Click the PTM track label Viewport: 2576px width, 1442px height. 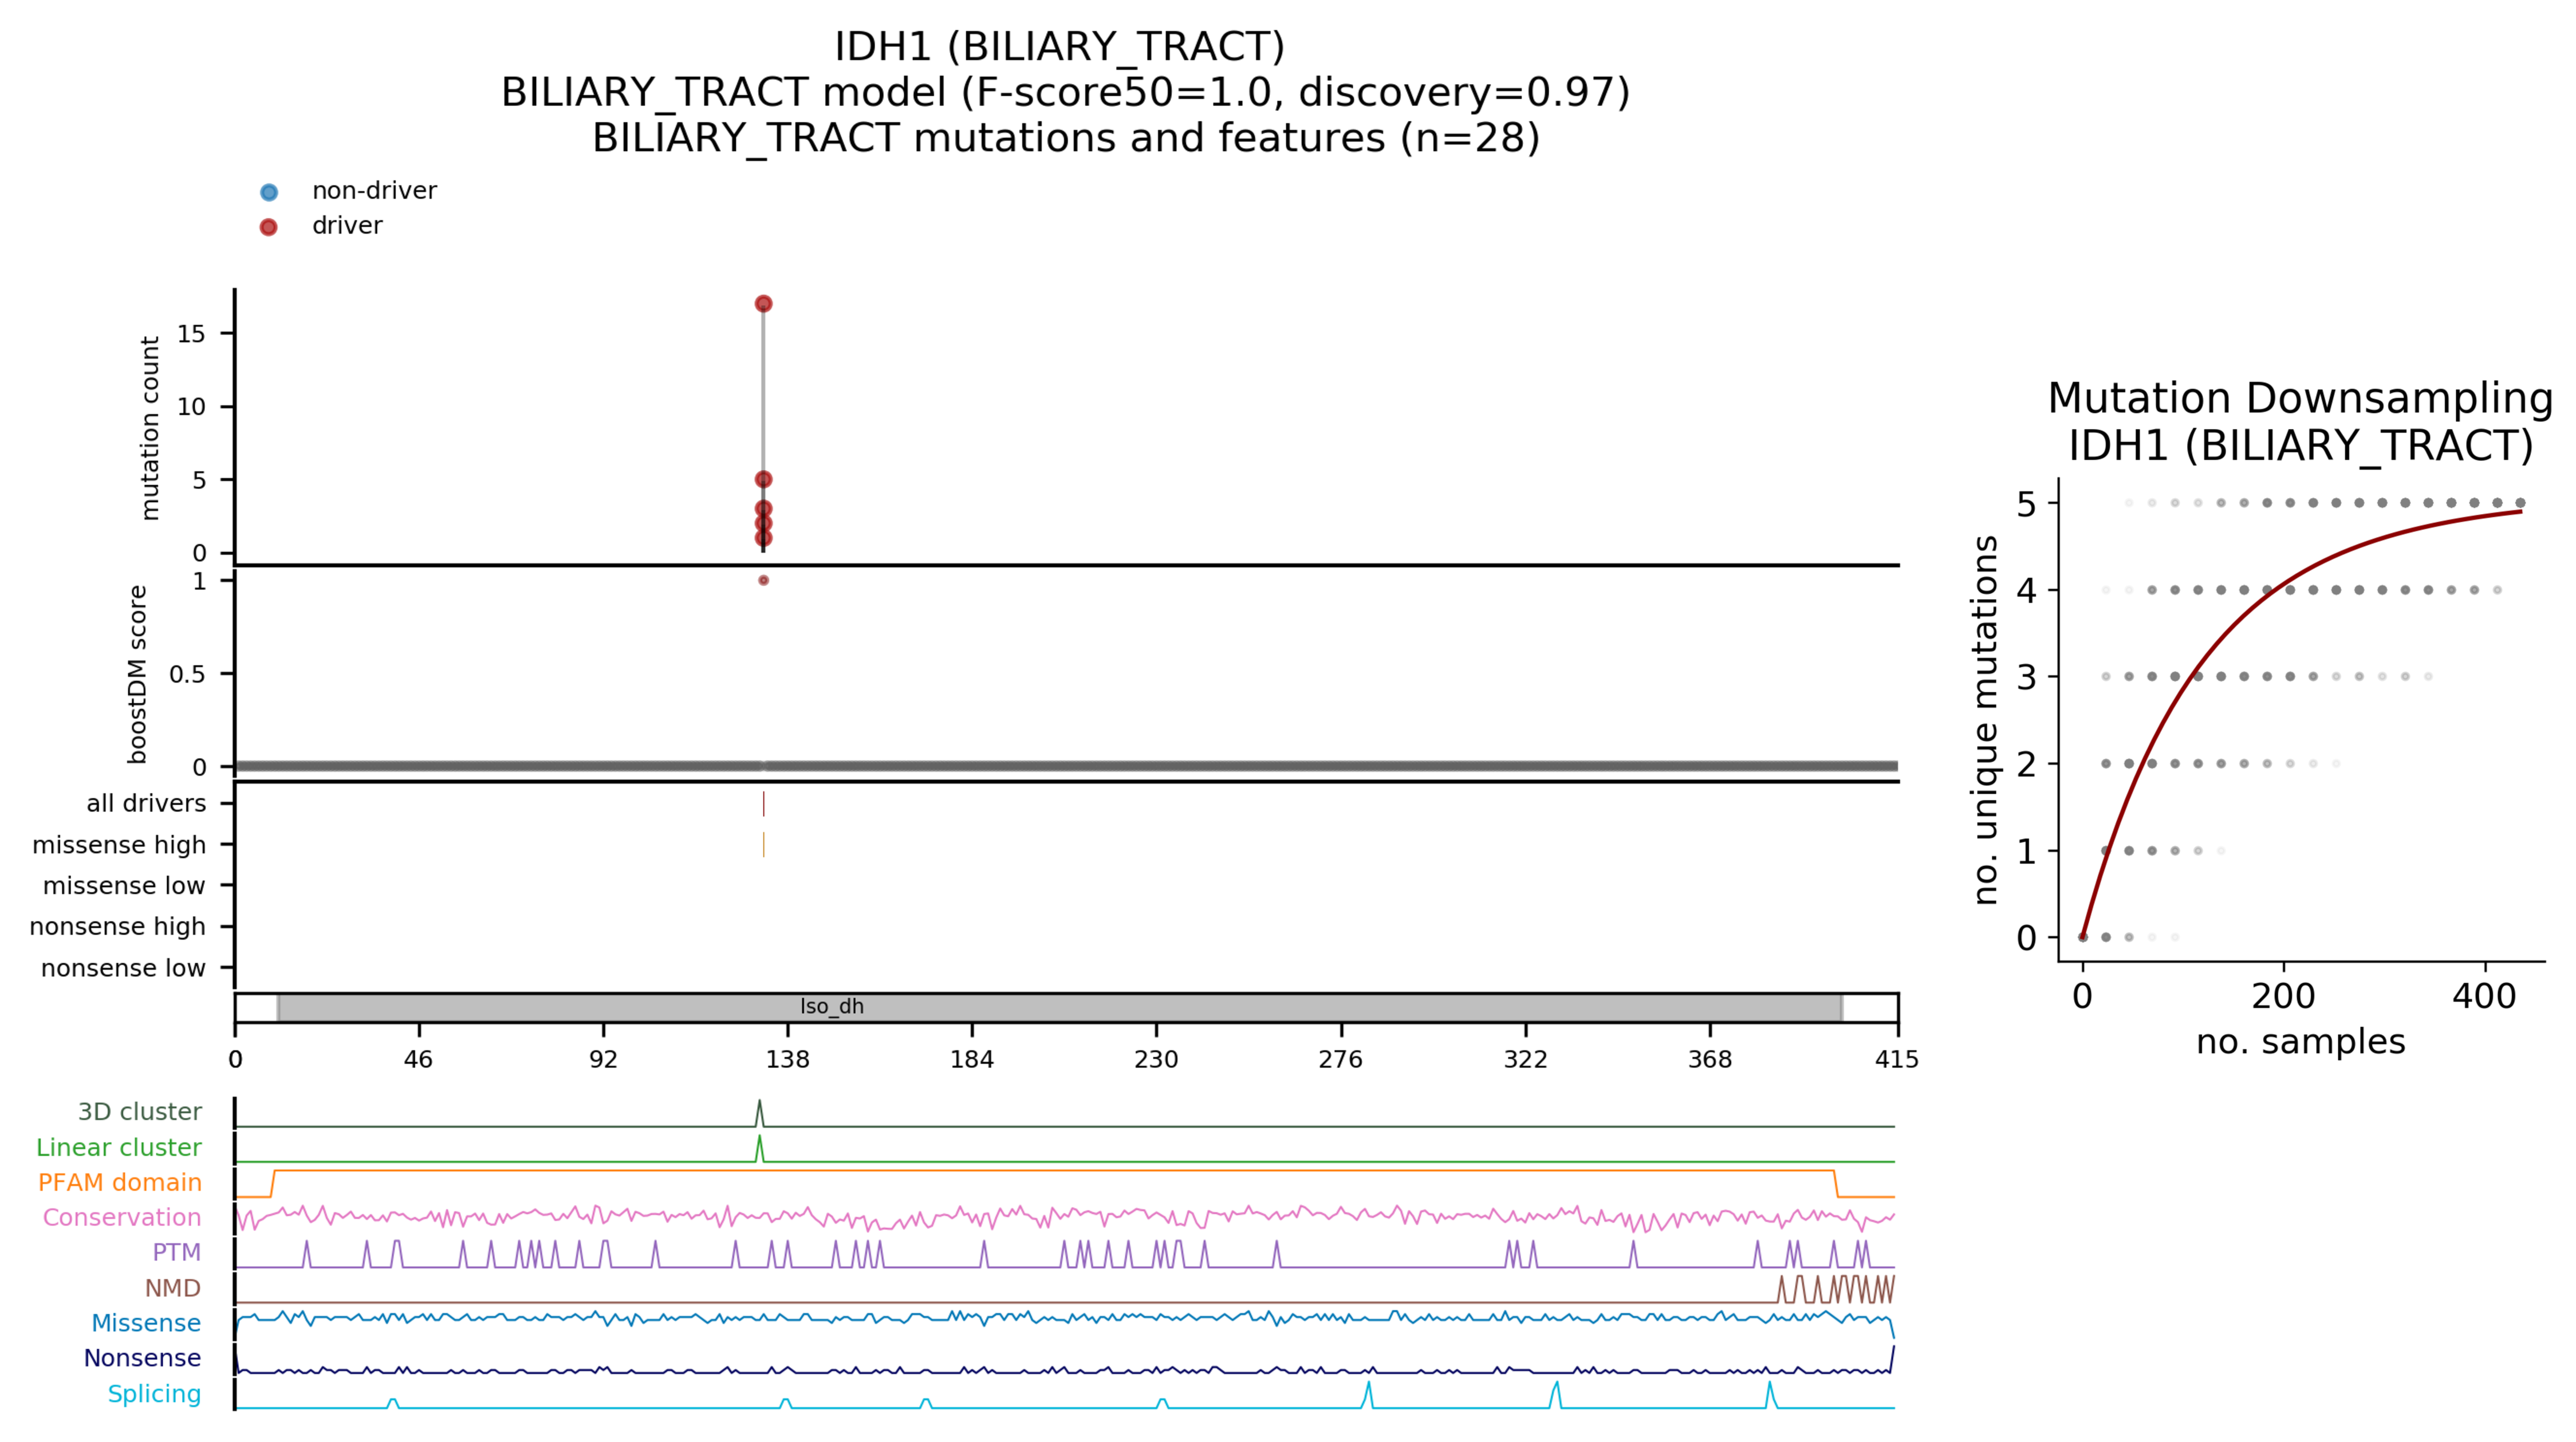click(176, 1252)
